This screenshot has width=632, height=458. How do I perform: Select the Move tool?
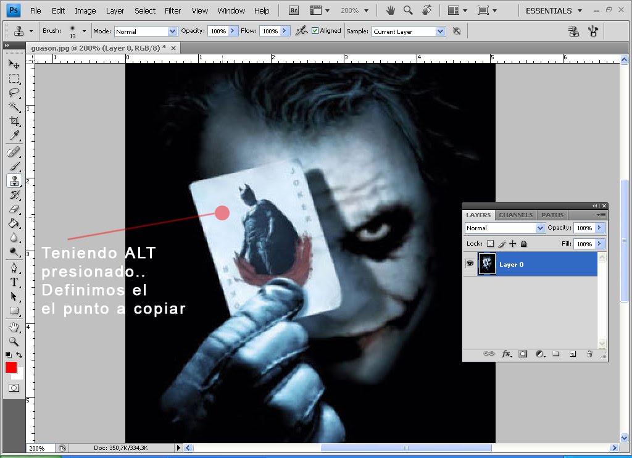14,64
